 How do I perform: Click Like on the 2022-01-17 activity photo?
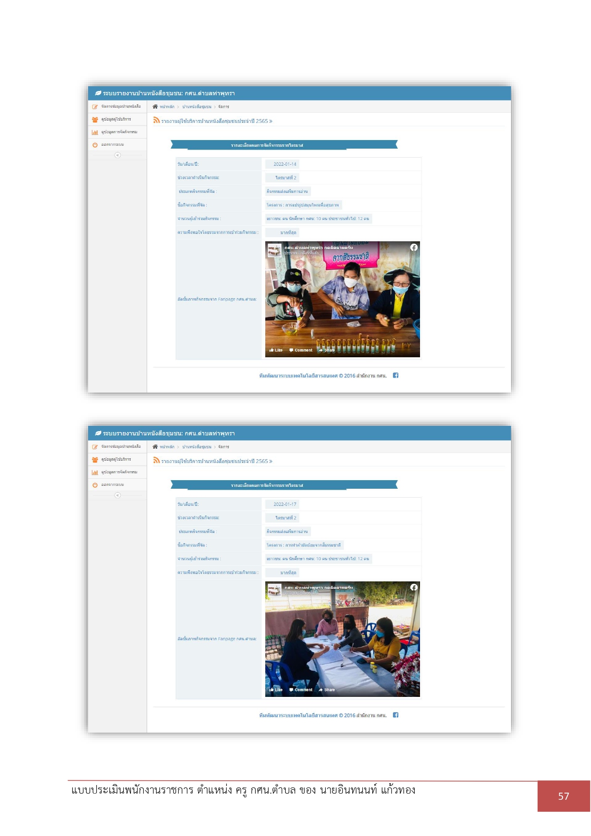(x=276, y=690)
